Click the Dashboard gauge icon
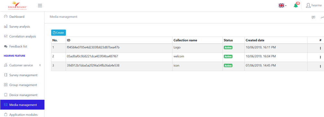Screen dimensions: 324x117 point(6,17)
